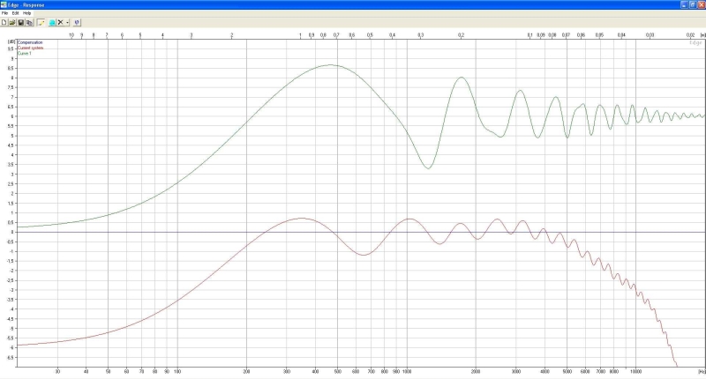Click the red curve peak near 350 Hz
The height and width of the screenshot is (379, 706).
tap(301, 218)
